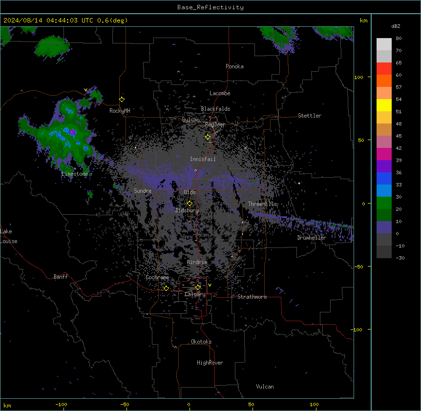Select the yellow 51-54 dBZ legend swatch

(x=384, y=105)
